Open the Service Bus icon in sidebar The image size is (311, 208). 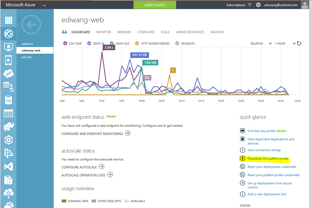click(8, 153)
